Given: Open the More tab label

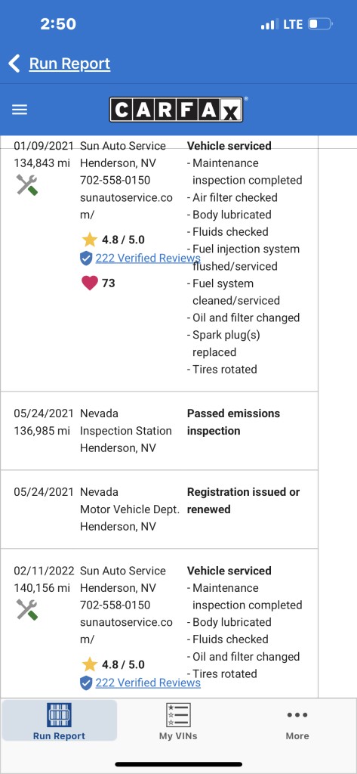Looking at the screenshot, I should [x=297, y=736].
